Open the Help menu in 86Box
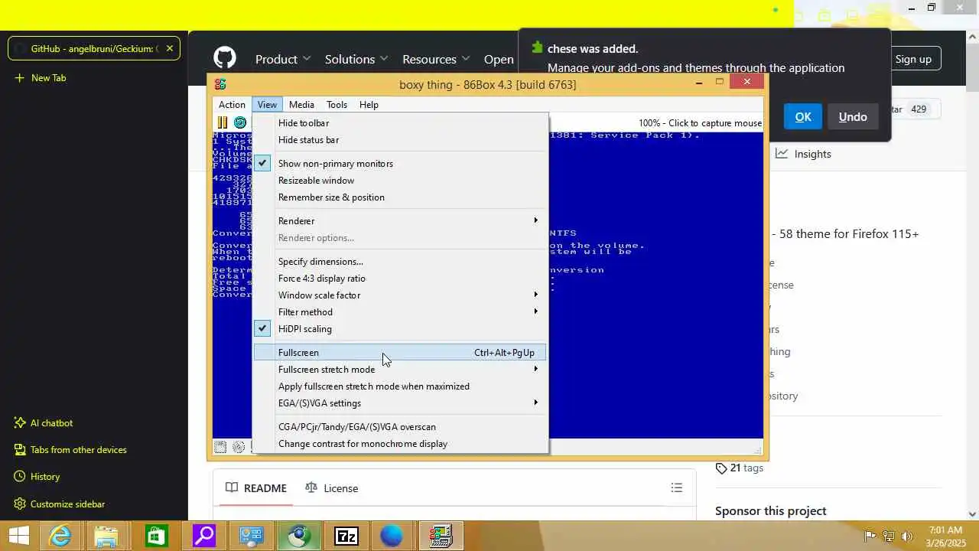Screen dimensions: 979x551 point(369,104)
